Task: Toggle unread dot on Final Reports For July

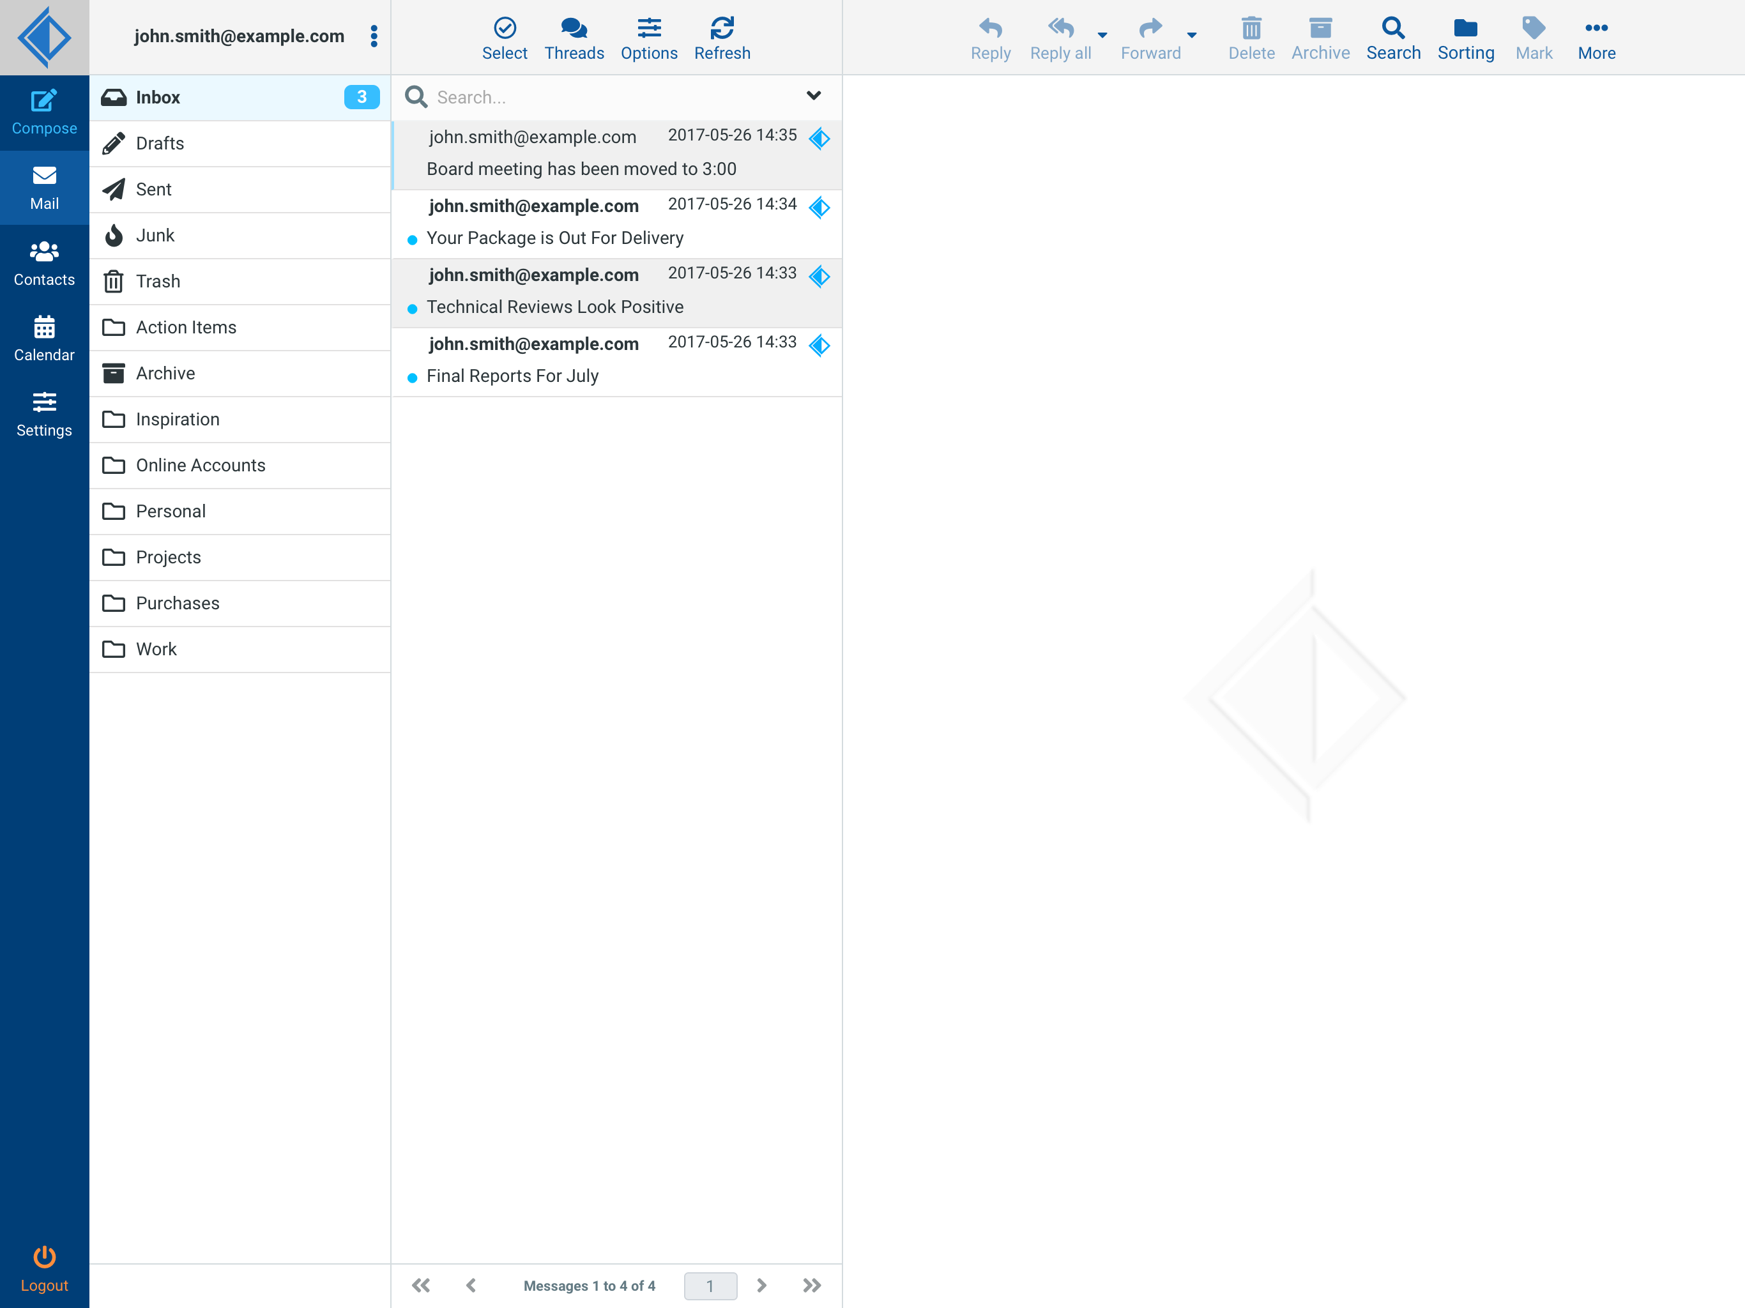Action: point(412,378)
